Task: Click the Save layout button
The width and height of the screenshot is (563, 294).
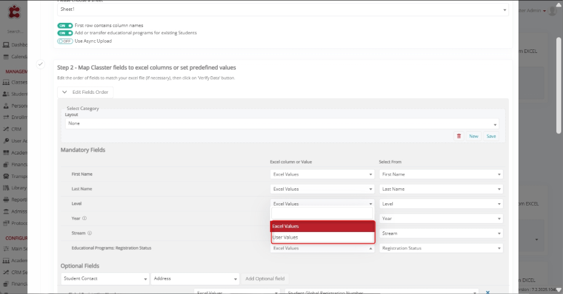Action: 491,136
